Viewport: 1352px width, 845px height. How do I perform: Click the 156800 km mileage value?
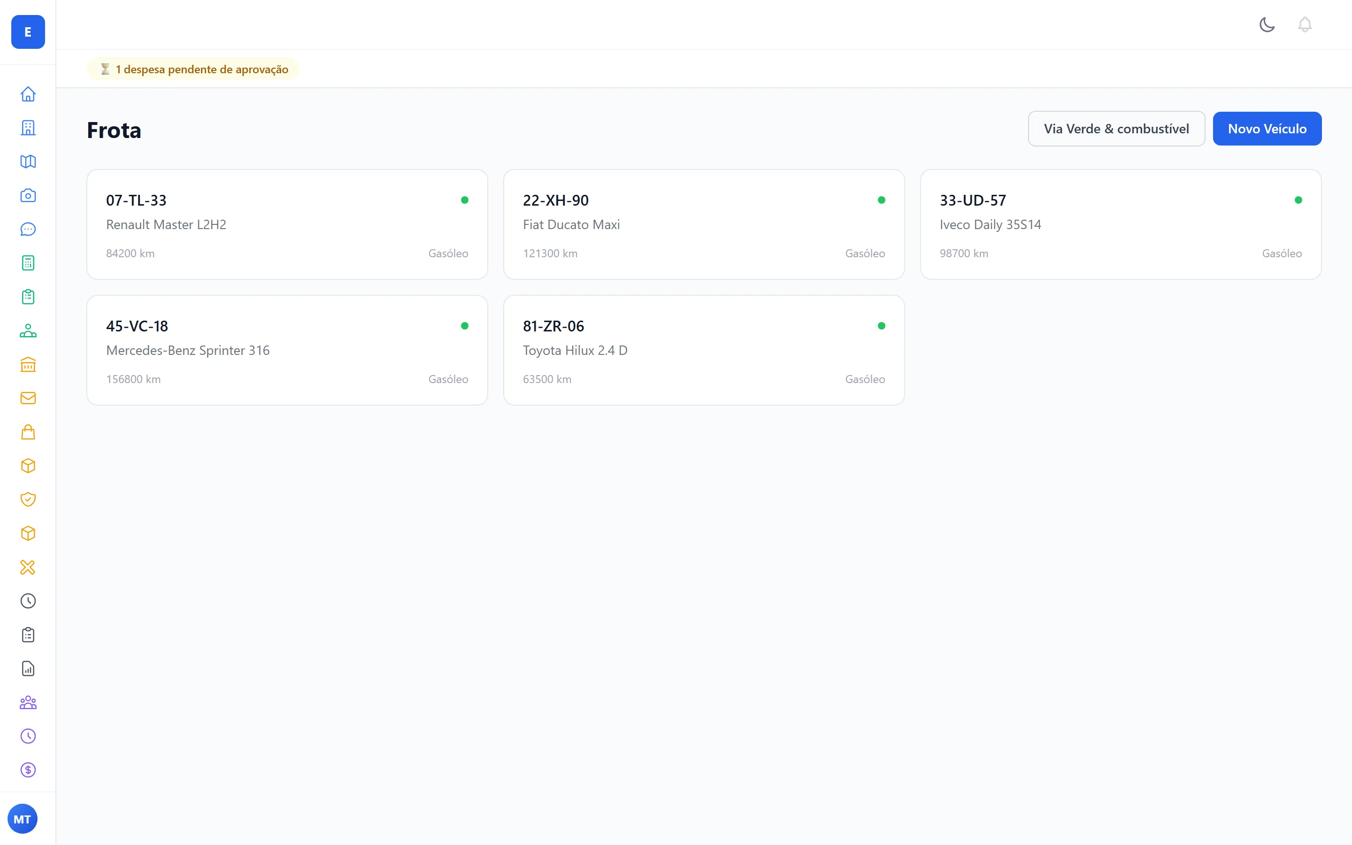point(133,379)
